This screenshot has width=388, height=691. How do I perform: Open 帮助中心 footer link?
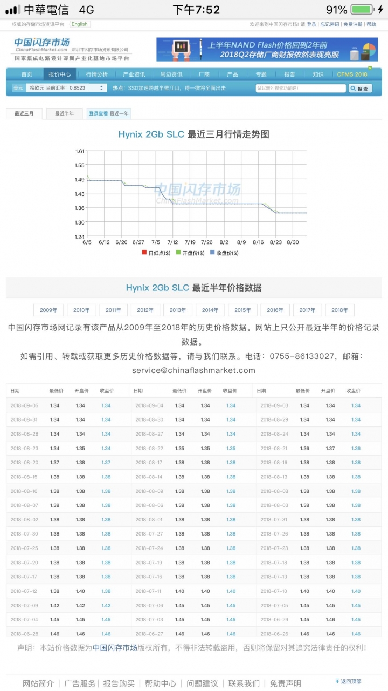pyautogui.click(x=161, y=683)
